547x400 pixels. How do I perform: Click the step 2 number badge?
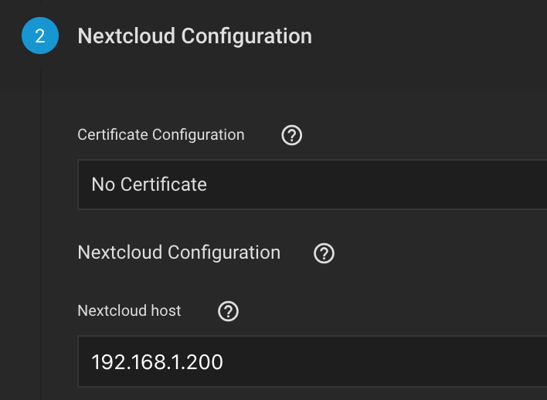tap(40, 36)
